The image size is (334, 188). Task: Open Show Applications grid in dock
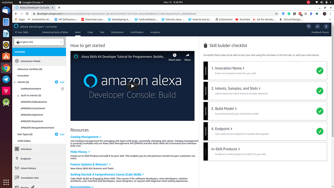(6, 182)
